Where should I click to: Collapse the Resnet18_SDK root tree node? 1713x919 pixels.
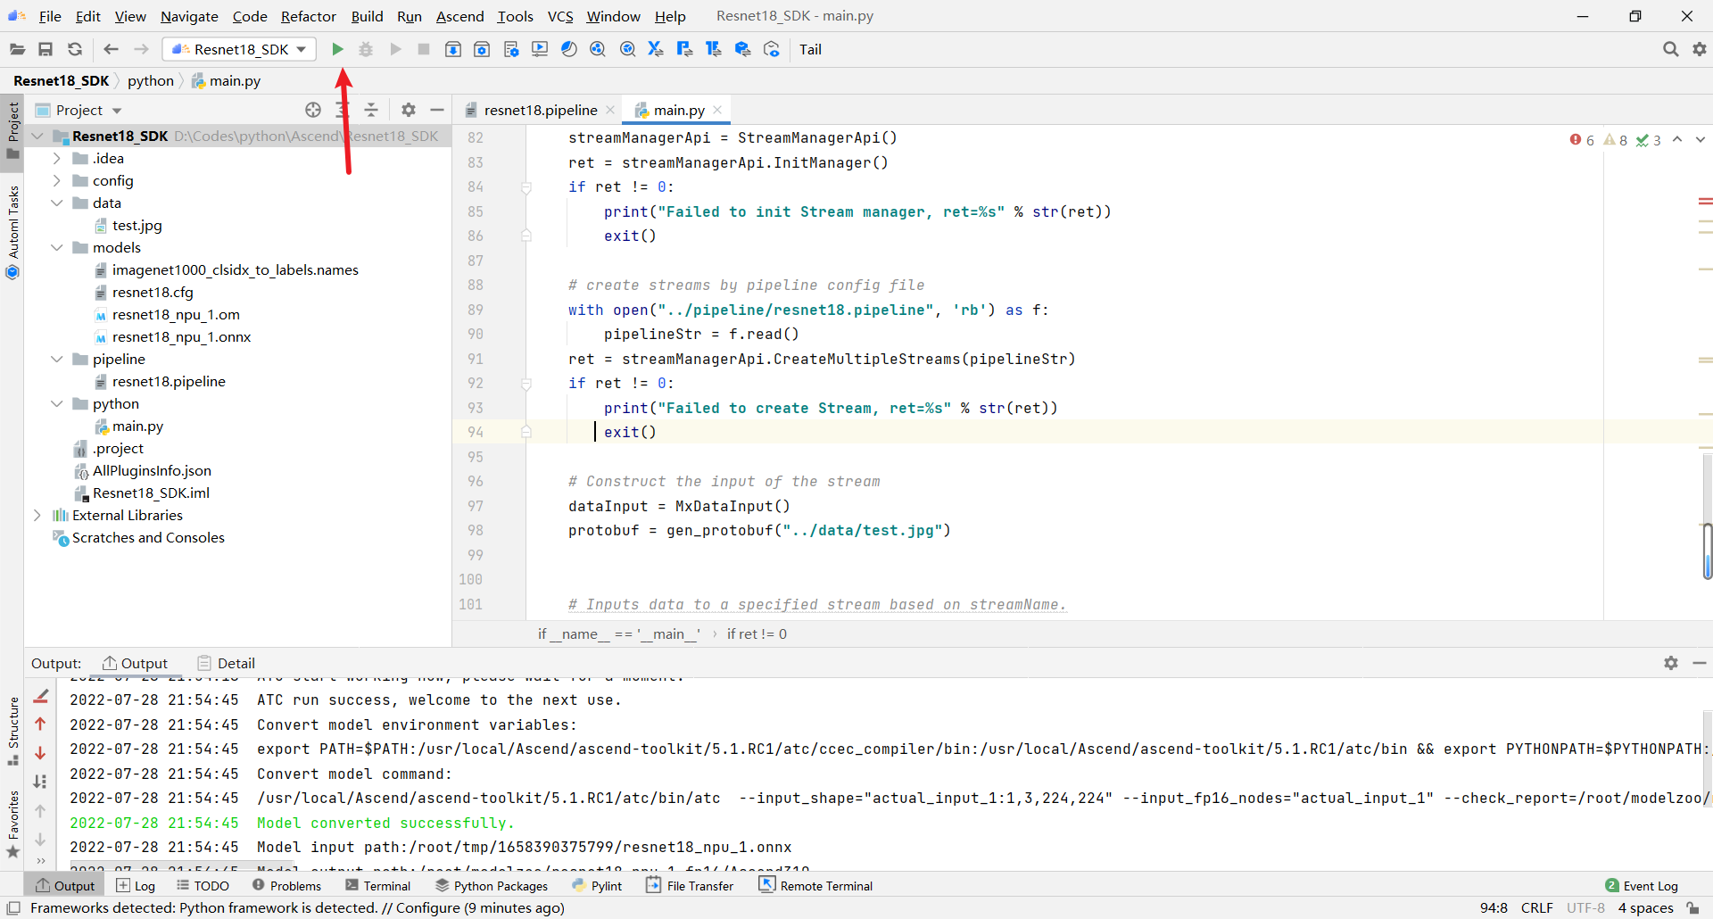(x=37, y=136)
